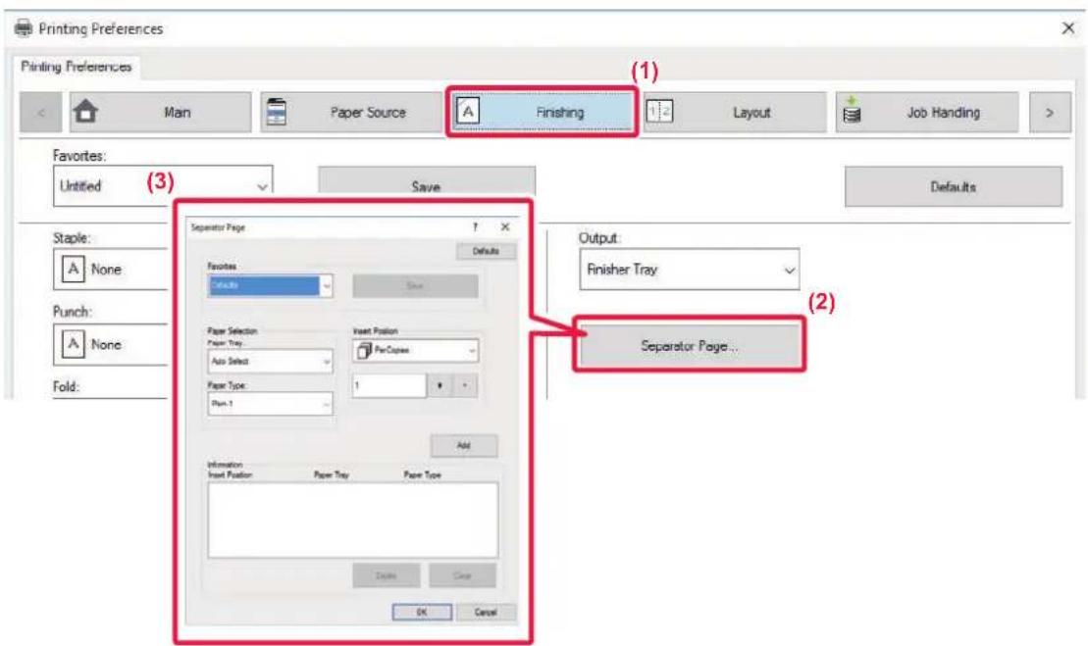The height and width of the screenshot is (646, 1088).
Task: Click the stack icon on Job Handling
Action: pyautogui.click(x=852, y=111)
